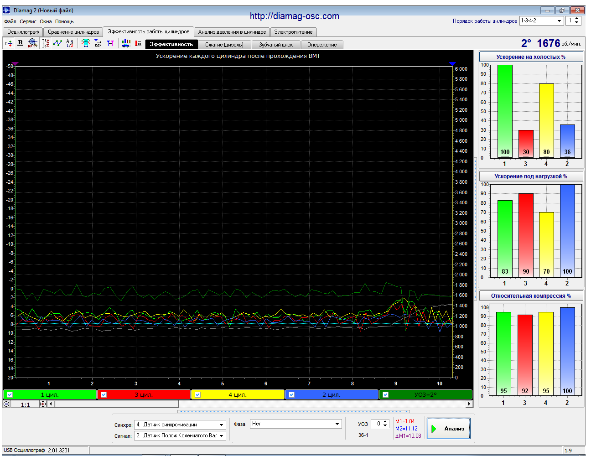Open the Помощь menu

tap(64, 21)
